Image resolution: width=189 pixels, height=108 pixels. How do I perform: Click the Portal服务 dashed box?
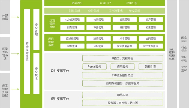click(x=94, y=66)
